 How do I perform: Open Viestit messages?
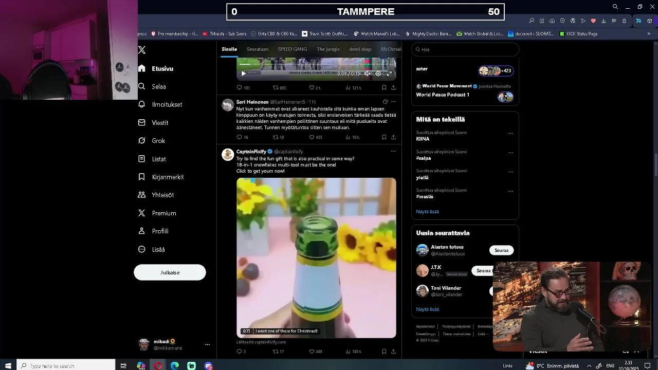click(x=154, y=123)
